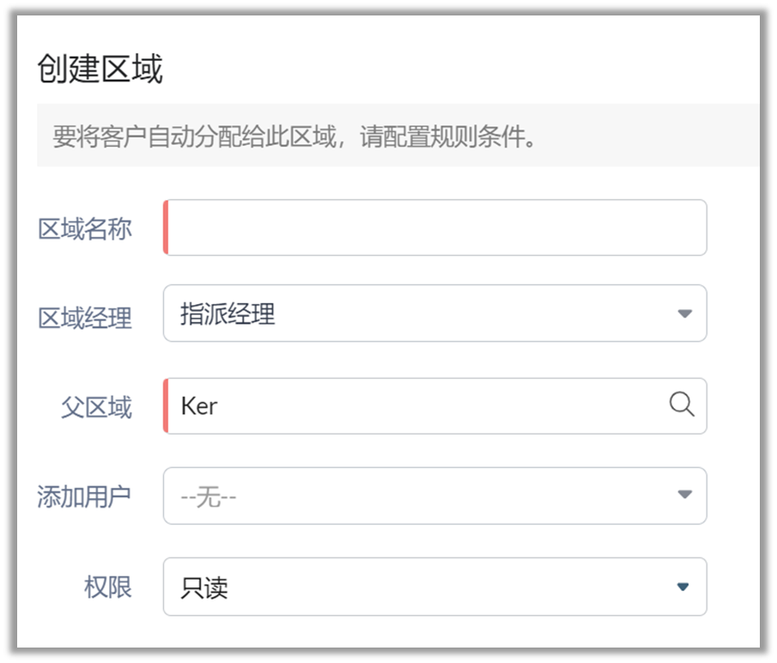Click the arrow beside 指派经理
This screenshot has width=777, height=663.
[684, 314]
